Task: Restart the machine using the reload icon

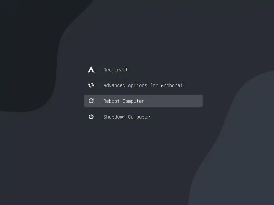Action: pyautogui.click(x=91, y=101)
